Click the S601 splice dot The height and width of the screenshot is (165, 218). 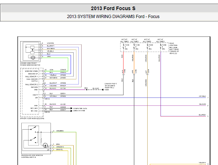tap(87, 90)
